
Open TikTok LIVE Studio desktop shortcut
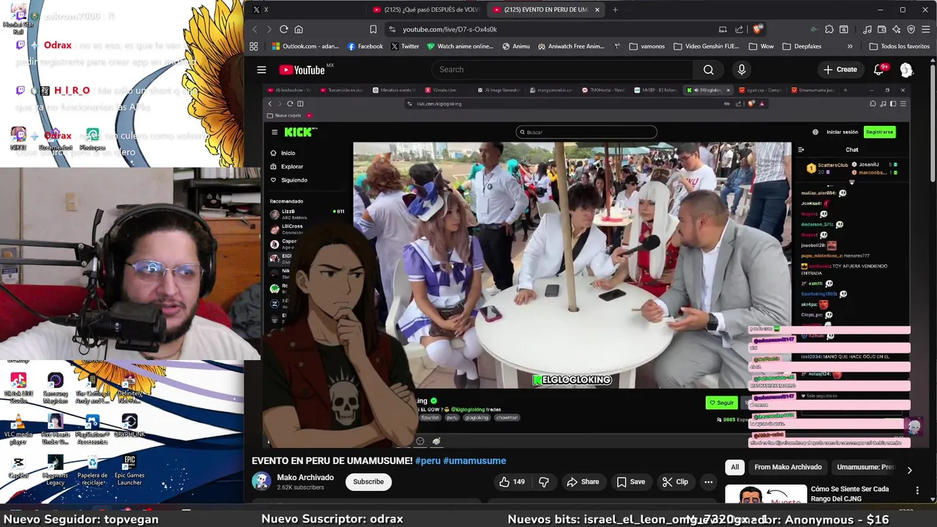coord(18,389)
